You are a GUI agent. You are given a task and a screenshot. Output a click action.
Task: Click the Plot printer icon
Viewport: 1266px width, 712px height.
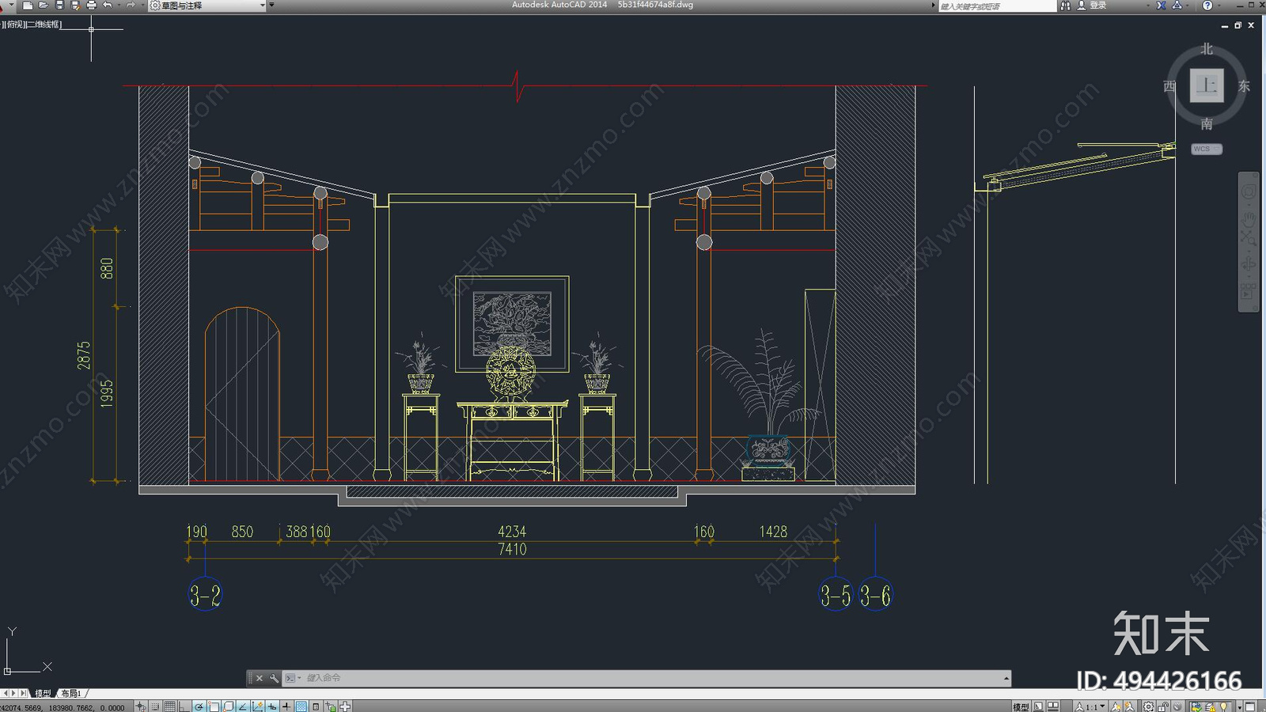coord(91,6)
